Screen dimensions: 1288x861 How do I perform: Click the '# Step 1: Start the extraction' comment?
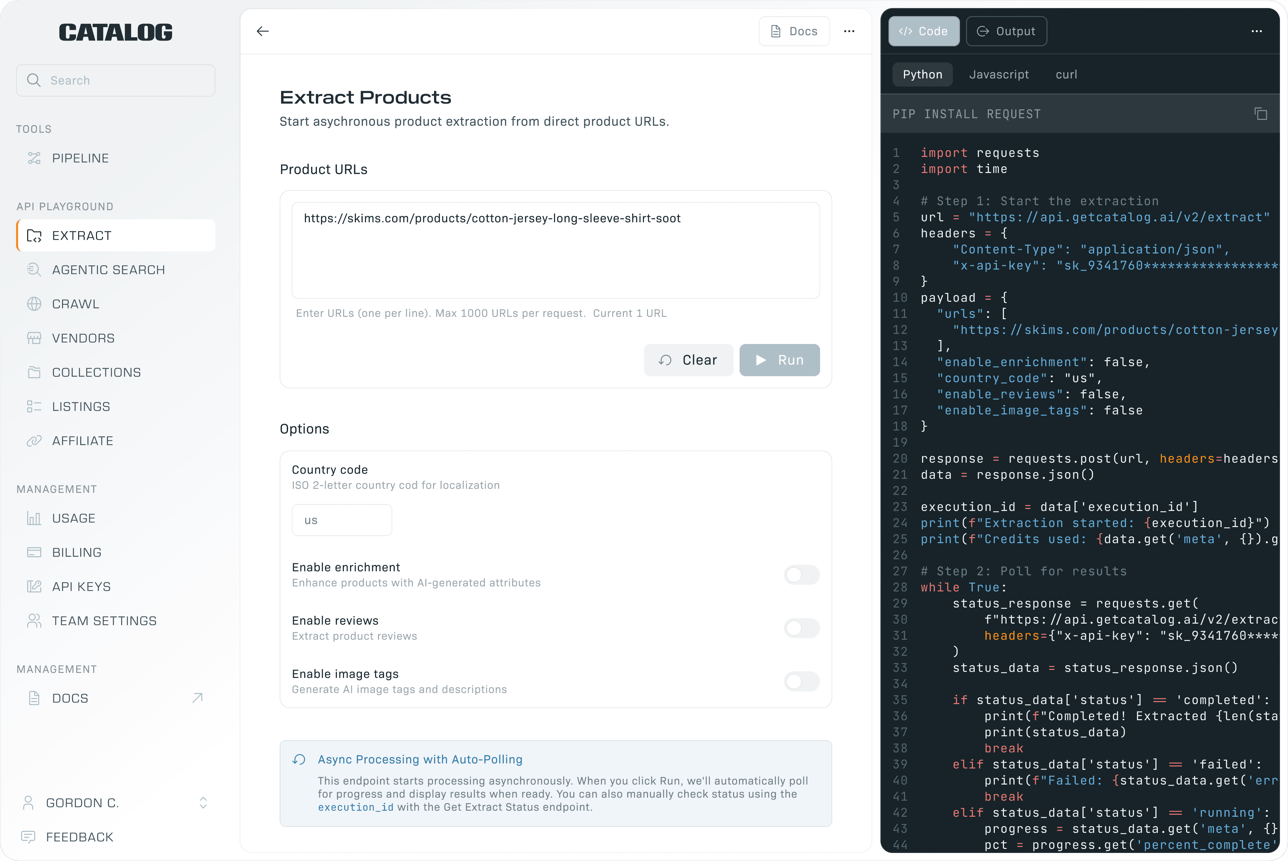tap(1040, 201)
